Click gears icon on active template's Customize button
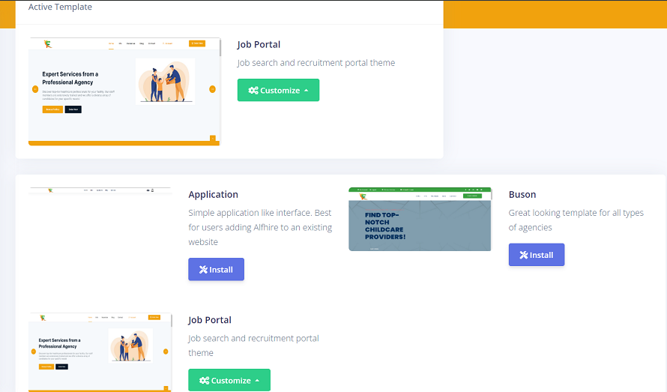The width and height of the screenshot is (667, 392). tap(253, 91)
